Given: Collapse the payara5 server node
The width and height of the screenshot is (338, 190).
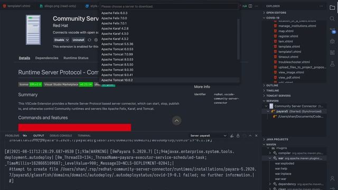Looking at the screenshot, I should pyautogui.click(x=268, y=111).
